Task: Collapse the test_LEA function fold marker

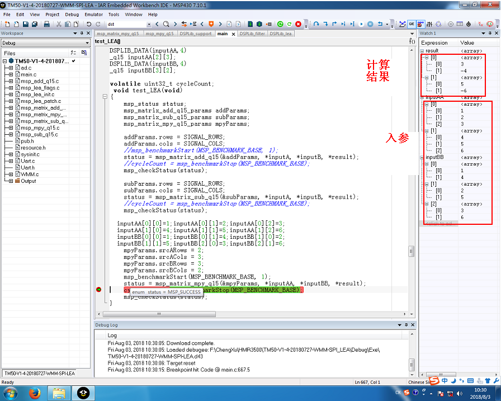Action: 105,97
